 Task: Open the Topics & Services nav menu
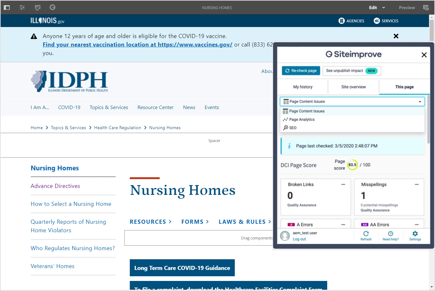pyautogui.click(x=109, y=107)
